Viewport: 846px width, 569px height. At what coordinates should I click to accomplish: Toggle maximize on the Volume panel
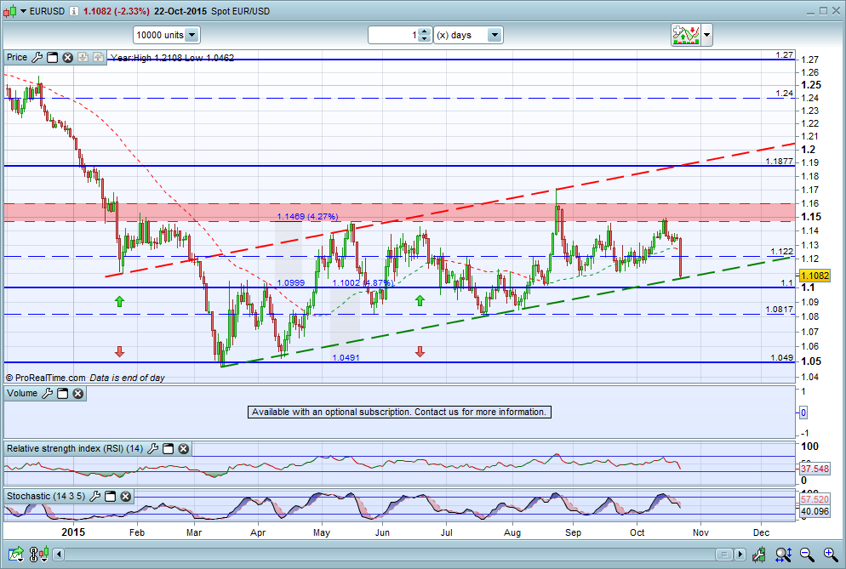[x=64, y=393]
